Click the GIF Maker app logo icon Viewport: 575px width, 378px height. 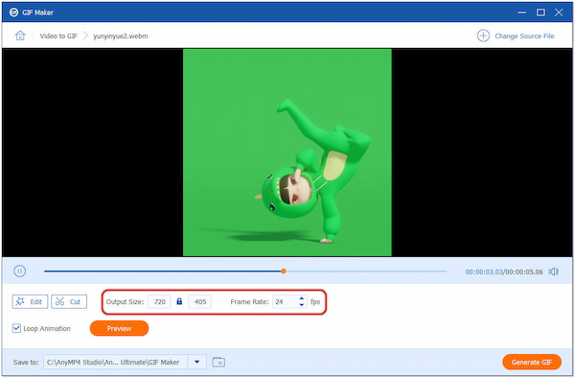[14, 12]
